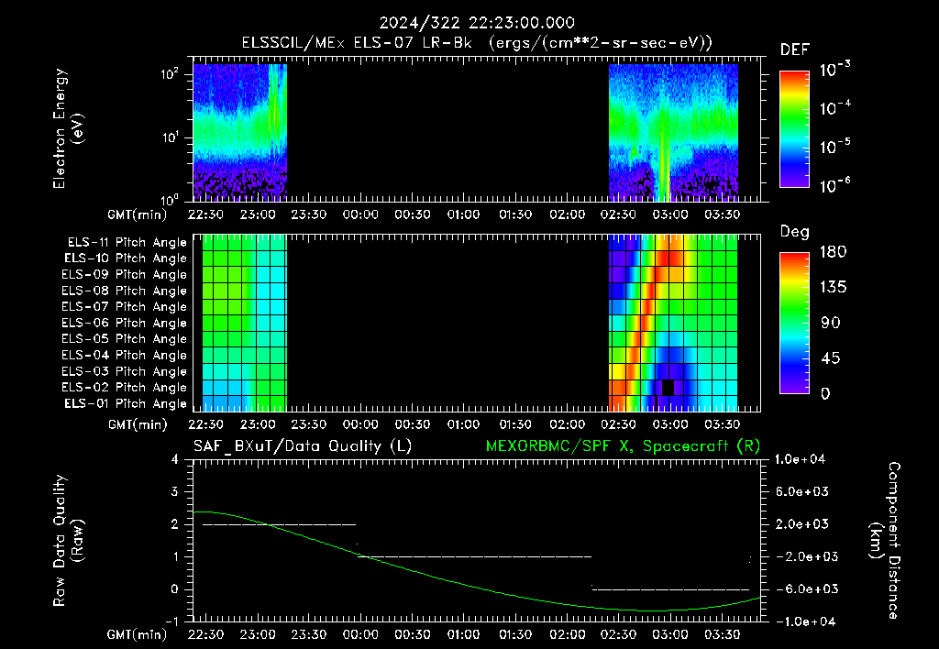Click the SAF_BXuT/Data Quality (L) legend label

(303, 446)
